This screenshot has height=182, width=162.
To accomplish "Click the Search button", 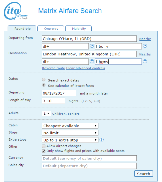I will pyautogui.click(x=144, y=174).
